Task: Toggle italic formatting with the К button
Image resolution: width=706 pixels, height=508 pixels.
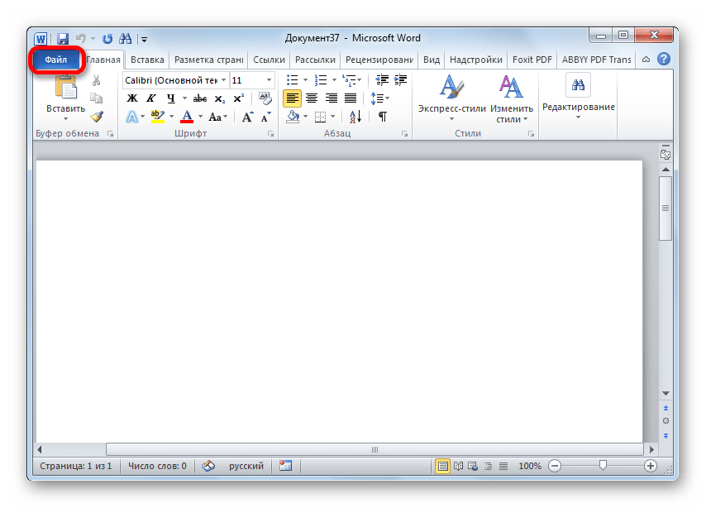Action: pos(151,98)
